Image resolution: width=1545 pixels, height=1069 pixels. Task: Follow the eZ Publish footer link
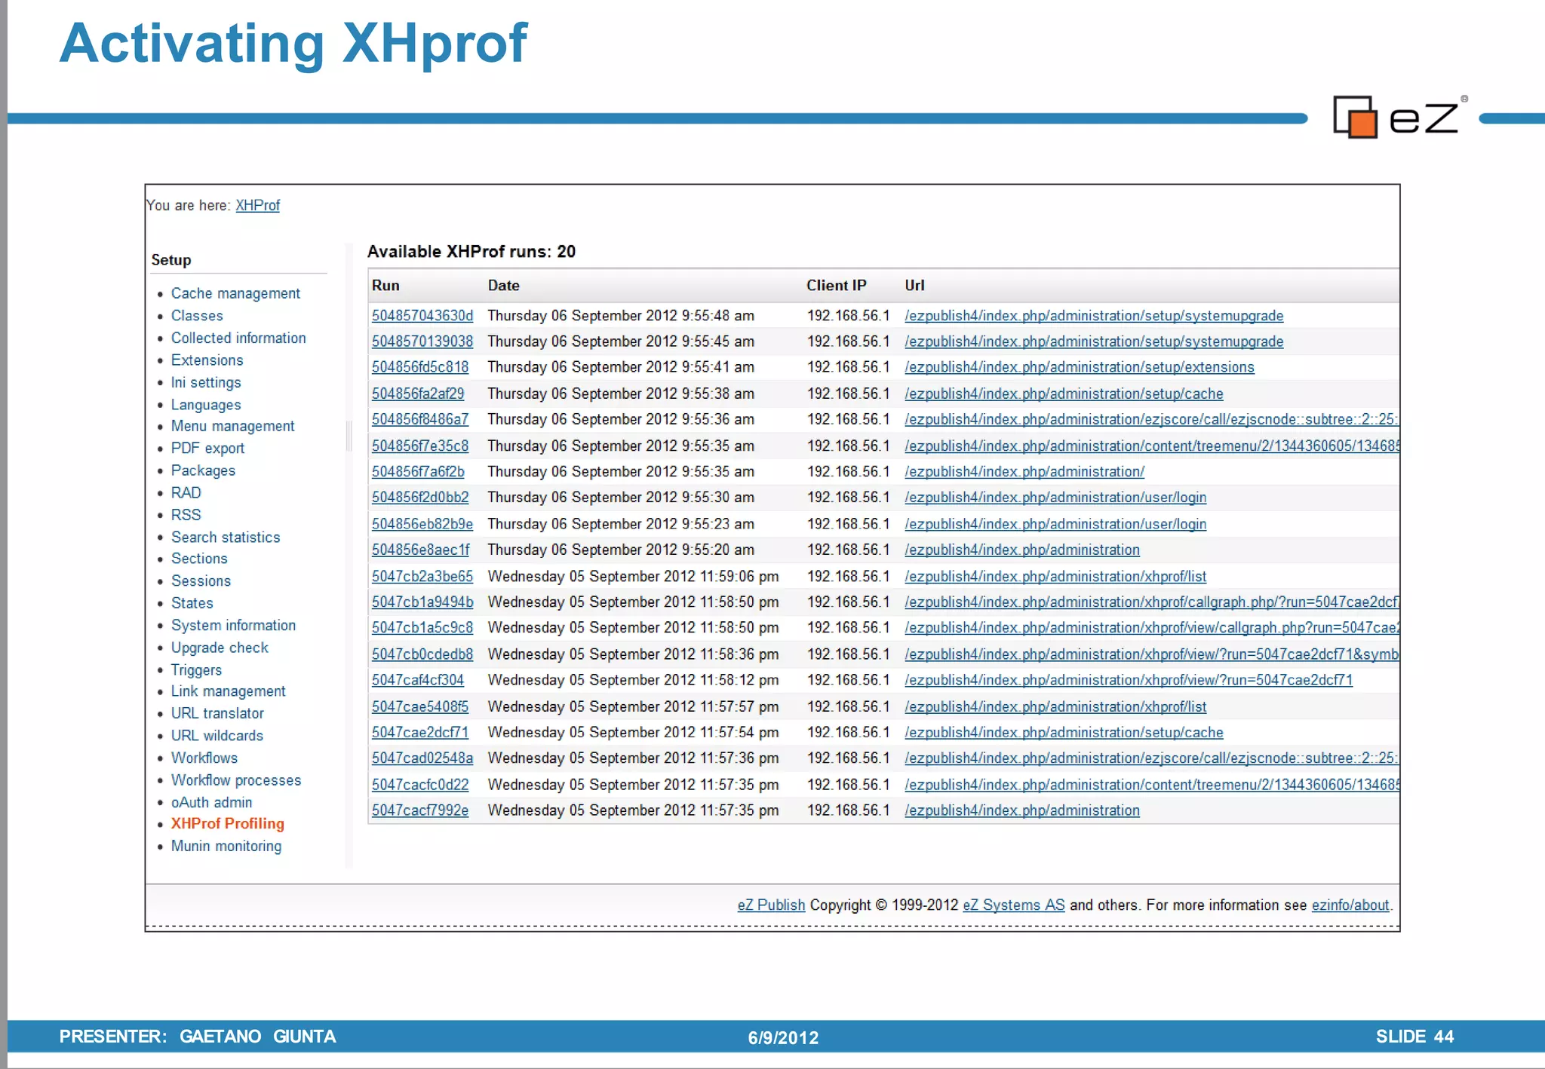pos(771,905)
